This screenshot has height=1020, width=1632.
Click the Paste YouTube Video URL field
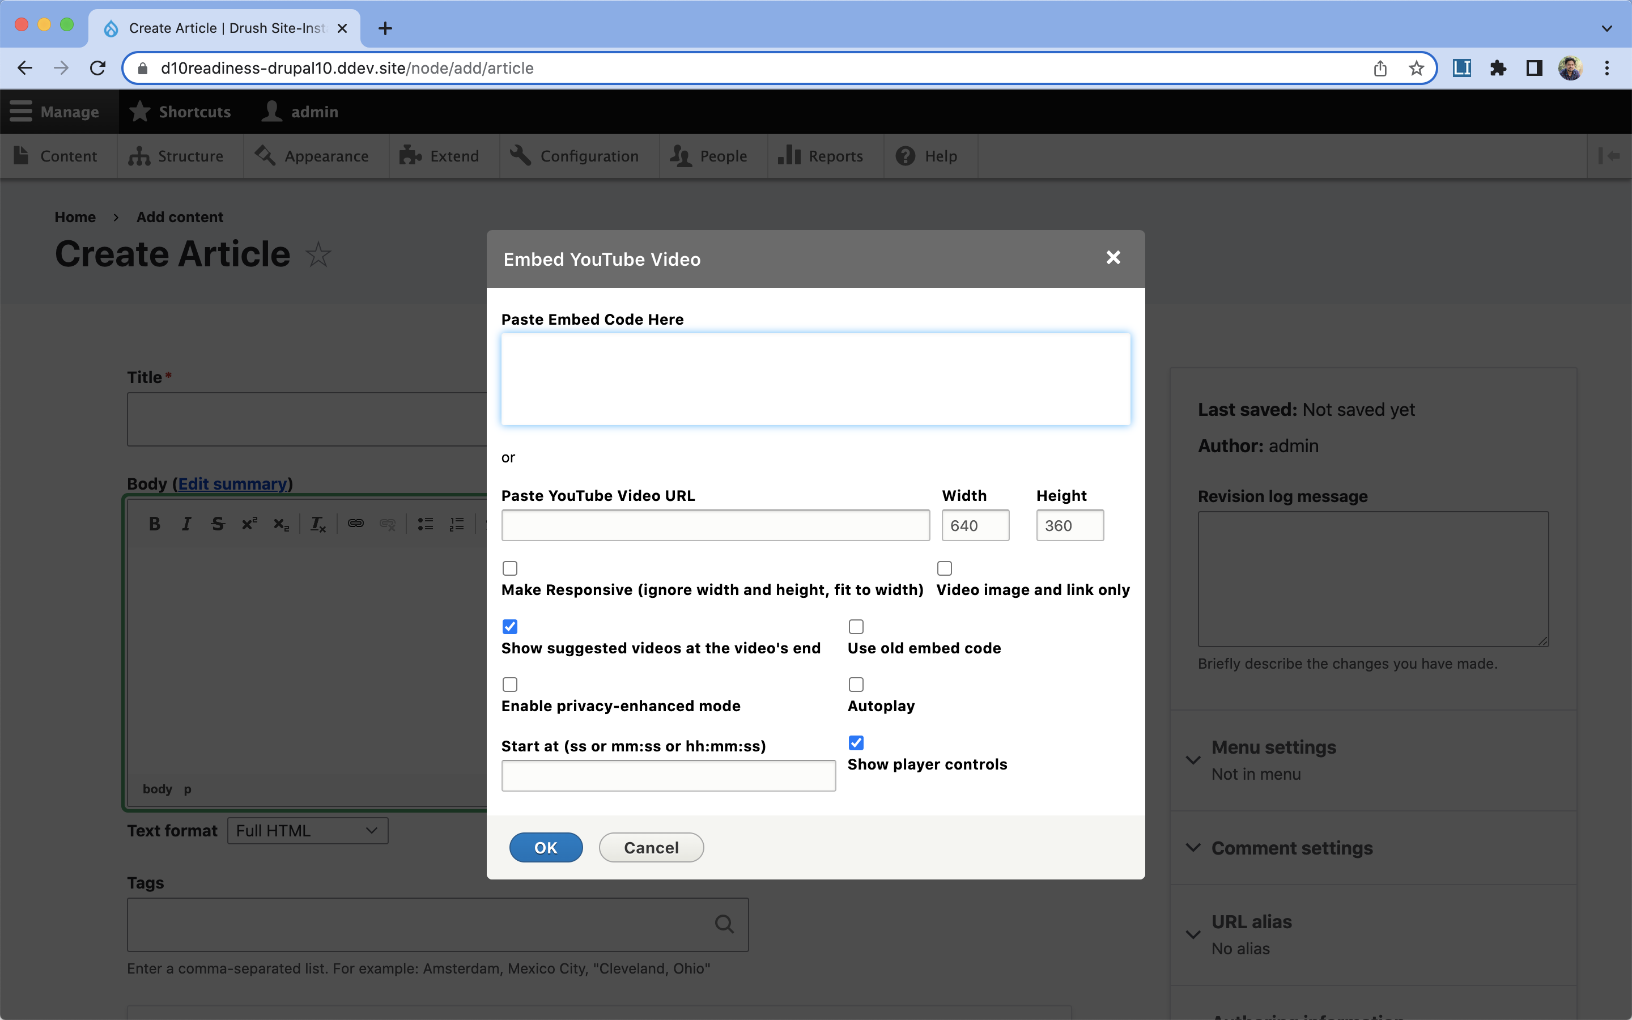[715, 525]
